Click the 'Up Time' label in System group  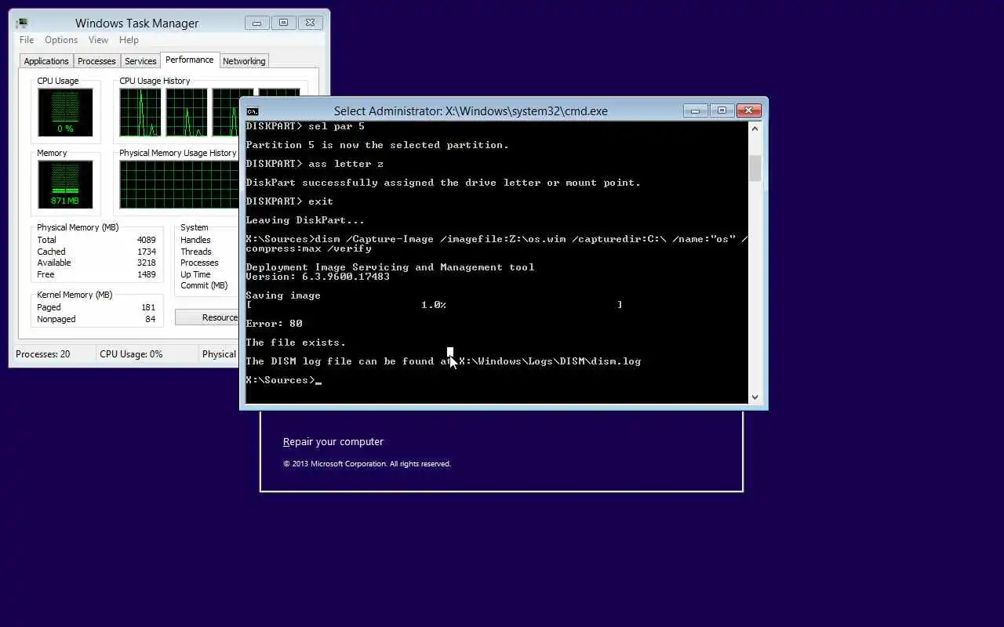[x=195, y=274]
